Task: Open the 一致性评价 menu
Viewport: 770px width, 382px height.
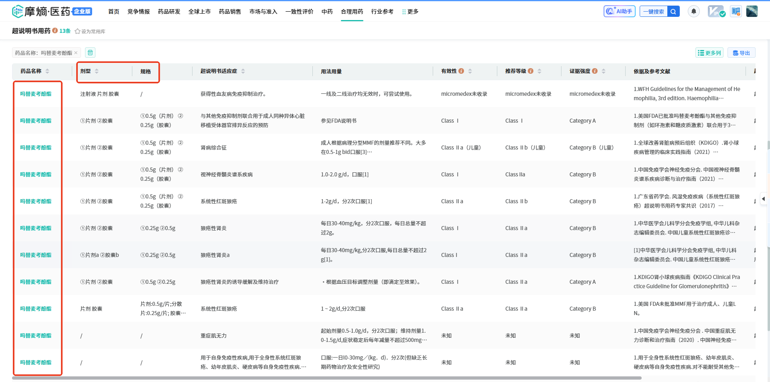Action: [x=300, y=12]
